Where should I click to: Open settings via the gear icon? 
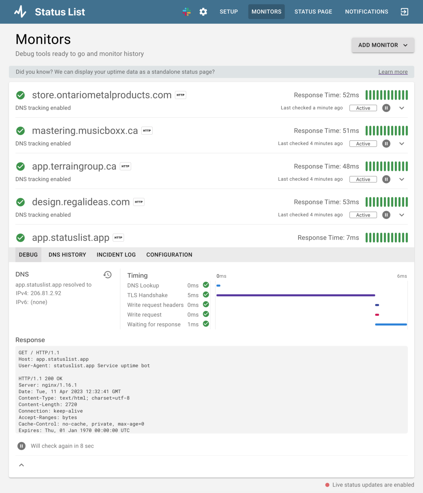[x=203, y=12]
